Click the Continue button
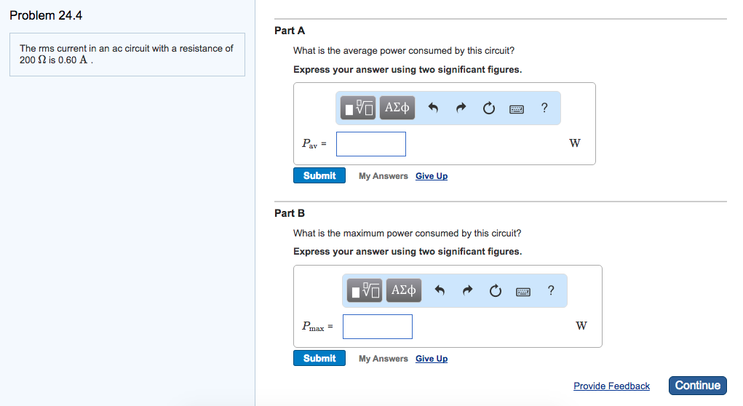The height and width of the screenshot is (406, 743). tap(697, 385)
